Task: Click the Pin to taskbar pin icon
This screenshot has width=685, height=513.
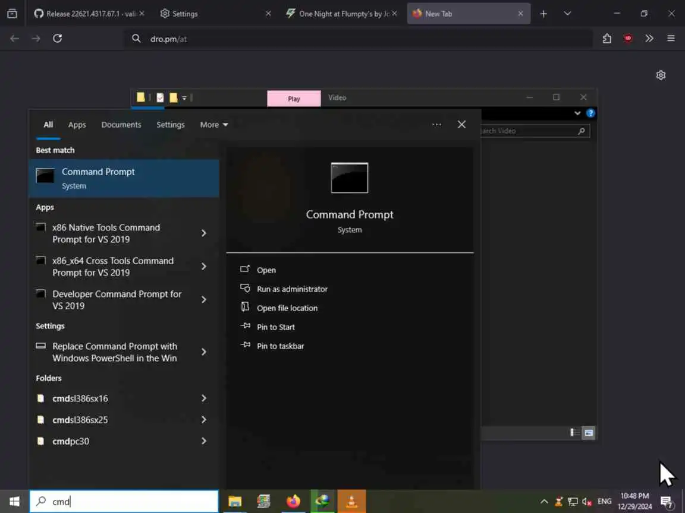Action: 246,345
